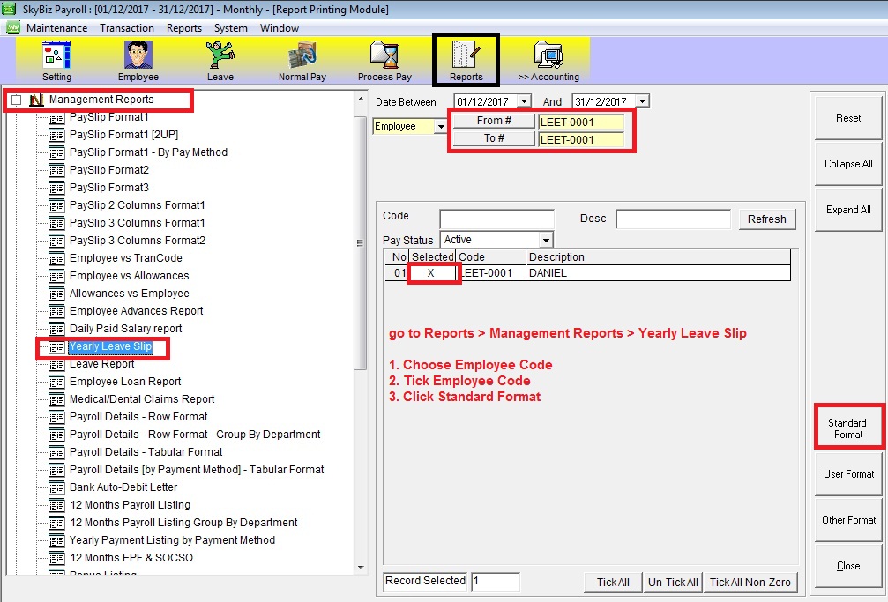Open the Accounting toolbar icon
The width and height of the screenshot is (888, 602).
click(548, 56)
